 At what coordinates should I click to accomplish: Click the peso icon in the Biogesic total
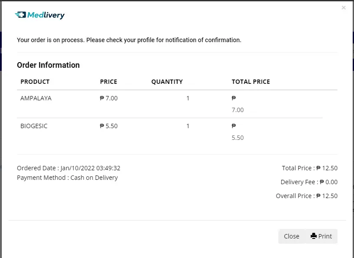click(234, 126)
